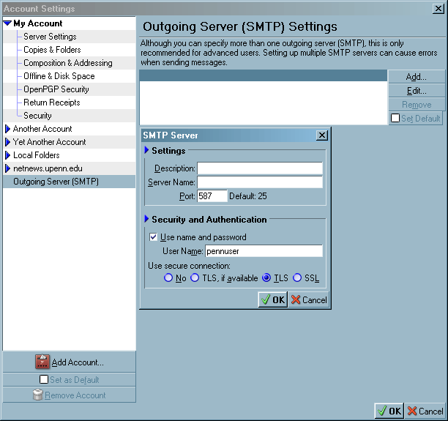Open Server Settings under My Account
Screen dimensions: 448x421
coord(50,37)
